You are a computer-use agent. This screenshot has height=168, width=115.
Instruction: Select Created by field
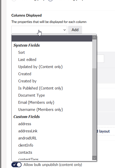52,81
